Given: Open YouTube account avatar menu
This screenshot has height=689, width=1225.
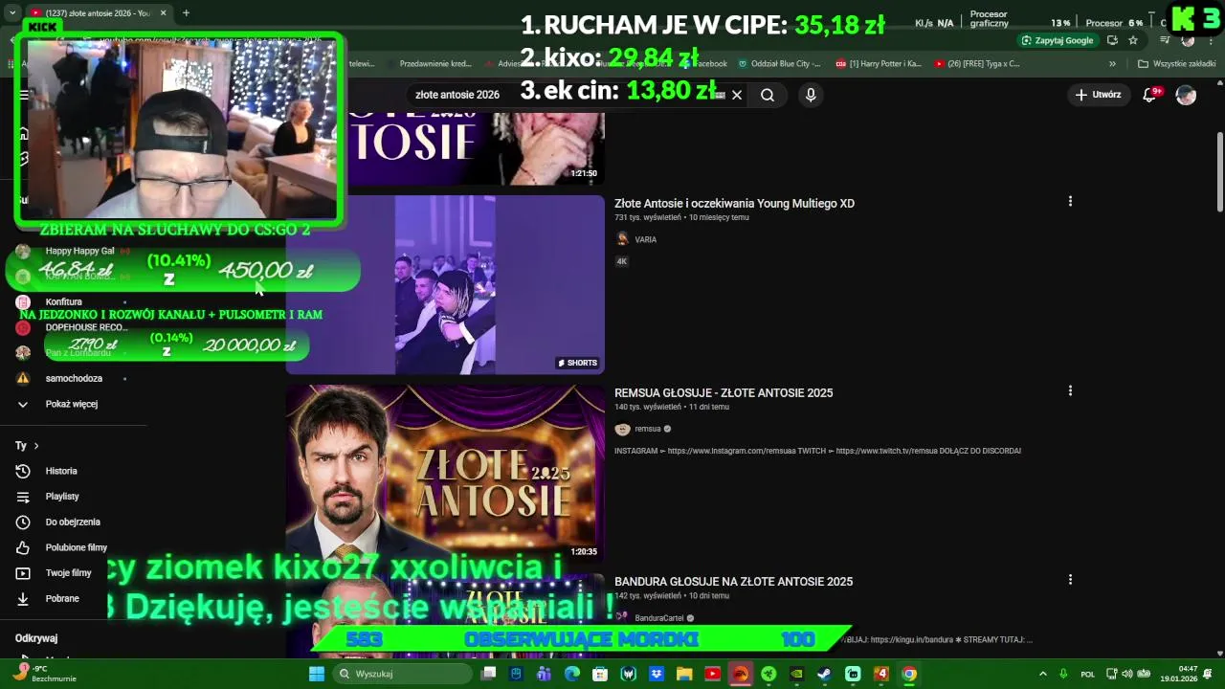Looking at the screenshot, I should click(x=1186, y=95).
